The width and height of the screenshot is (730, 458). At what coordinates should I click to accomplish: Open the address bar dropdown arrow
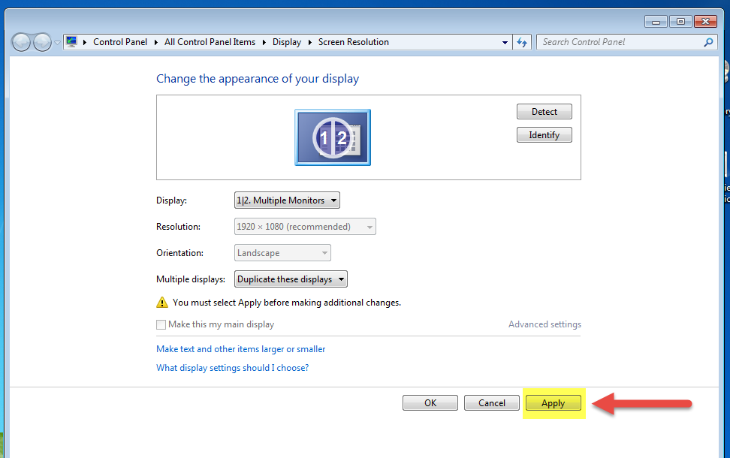coord(505,42)
